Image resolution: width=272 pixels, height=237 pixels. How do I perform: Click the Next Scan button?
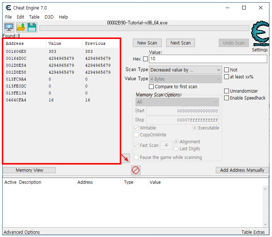[x=180, y=43]
